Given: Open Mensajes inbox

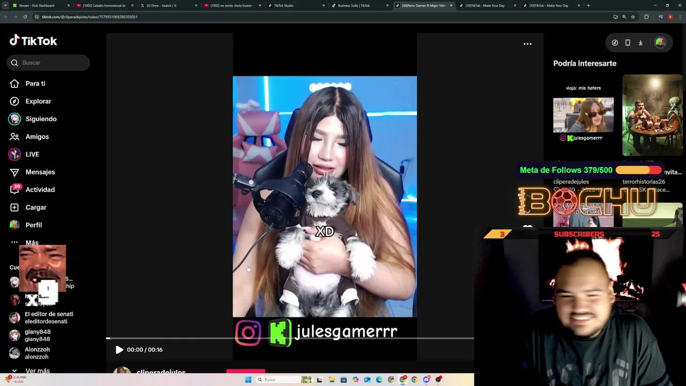Looking at the screenshot, I should point(40,172).
